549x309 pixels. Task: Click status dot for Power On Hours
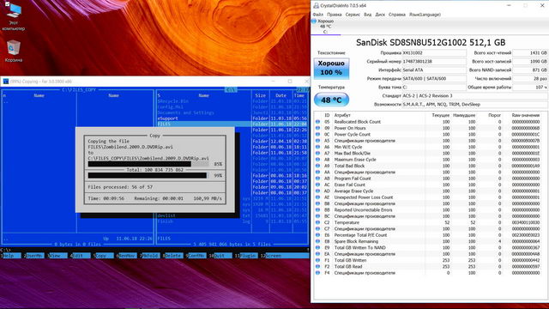click(317, 128)
